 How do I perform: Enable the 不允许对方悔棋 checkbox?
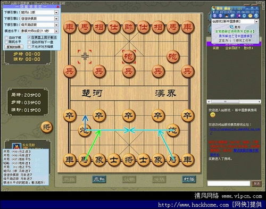(x=29, y=47)
